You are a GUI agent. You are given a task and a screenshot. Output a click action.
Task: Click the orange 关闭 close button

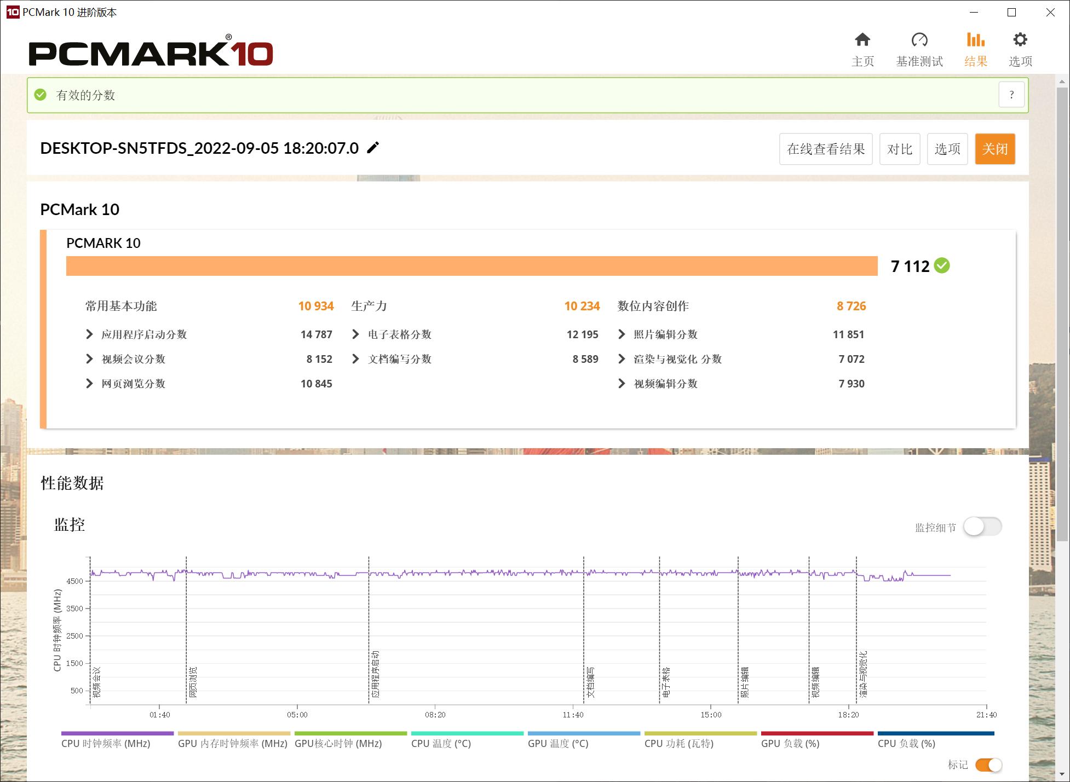click(x=995, y=148)
